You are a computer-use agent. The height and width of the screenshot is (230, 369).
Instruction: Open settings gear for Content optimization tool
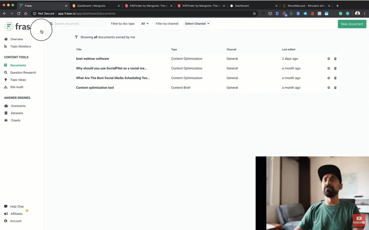329,88
